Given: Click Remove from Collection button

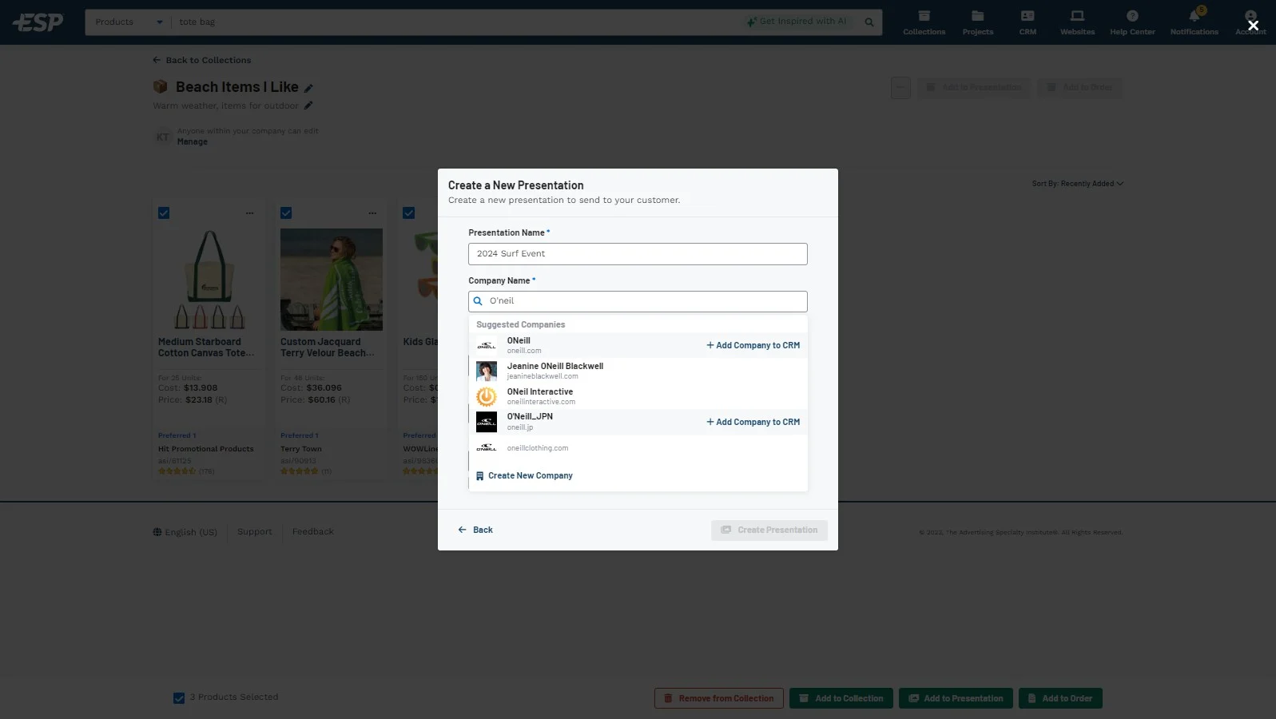Looking at the screenshot, I should click(x=718, y=698).
